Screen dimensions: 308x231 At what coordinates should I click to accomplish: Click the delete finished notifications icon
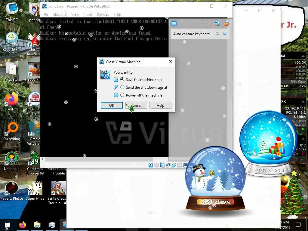click(226, 23)
